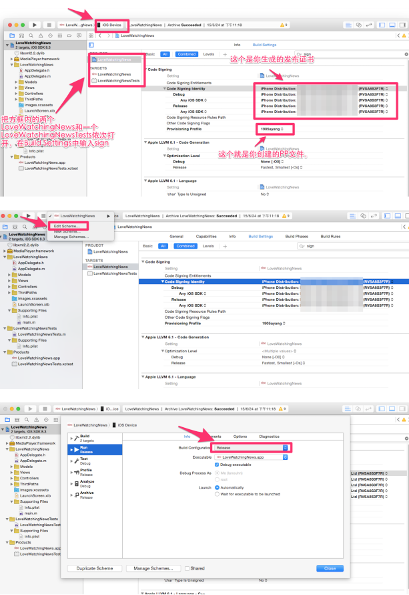This screenshot has width=409, height=595.
Task: Toggle the utilities panel icon in the top screenshot
Action: coord(402,25)
